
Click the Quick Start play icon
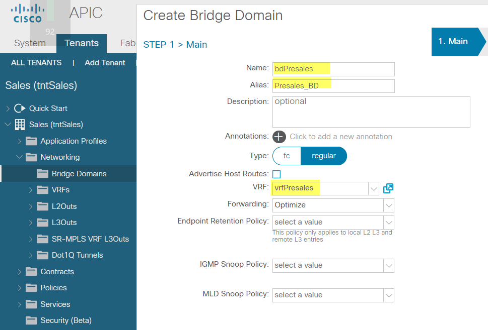point(20,108)
